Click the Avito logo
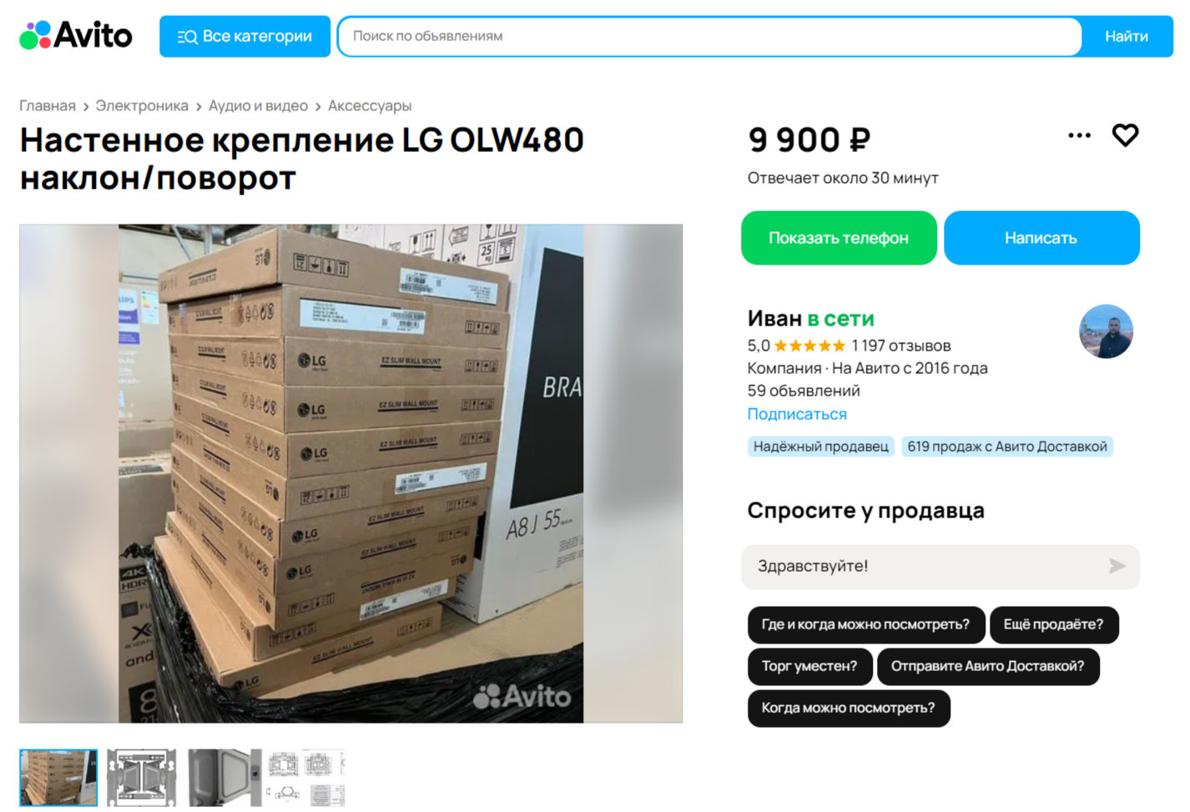The height and width of the screenshot is (812, 1190). [x=76, y=35]
